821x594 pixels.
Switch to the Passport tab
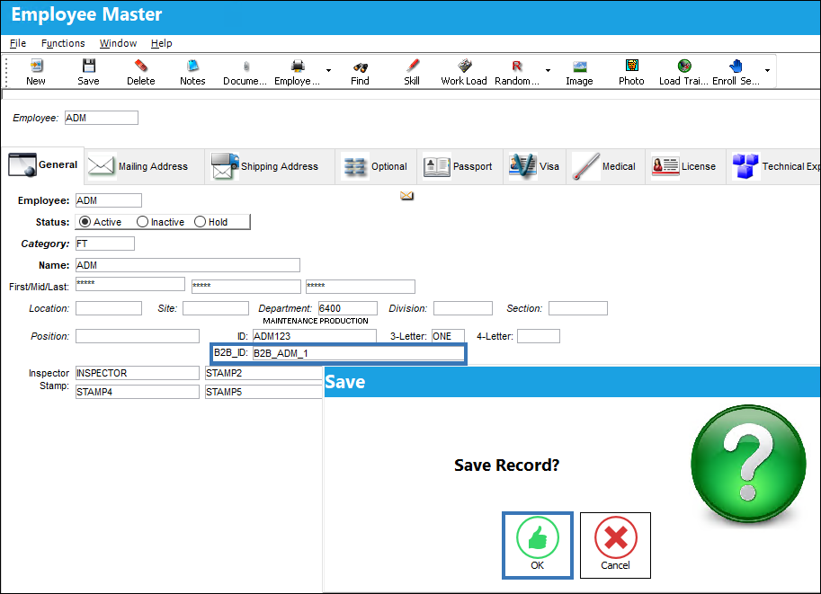click(460, 166)
